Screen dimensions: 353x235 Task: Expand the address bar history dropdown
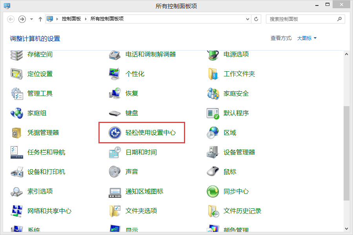coord(247,19)
